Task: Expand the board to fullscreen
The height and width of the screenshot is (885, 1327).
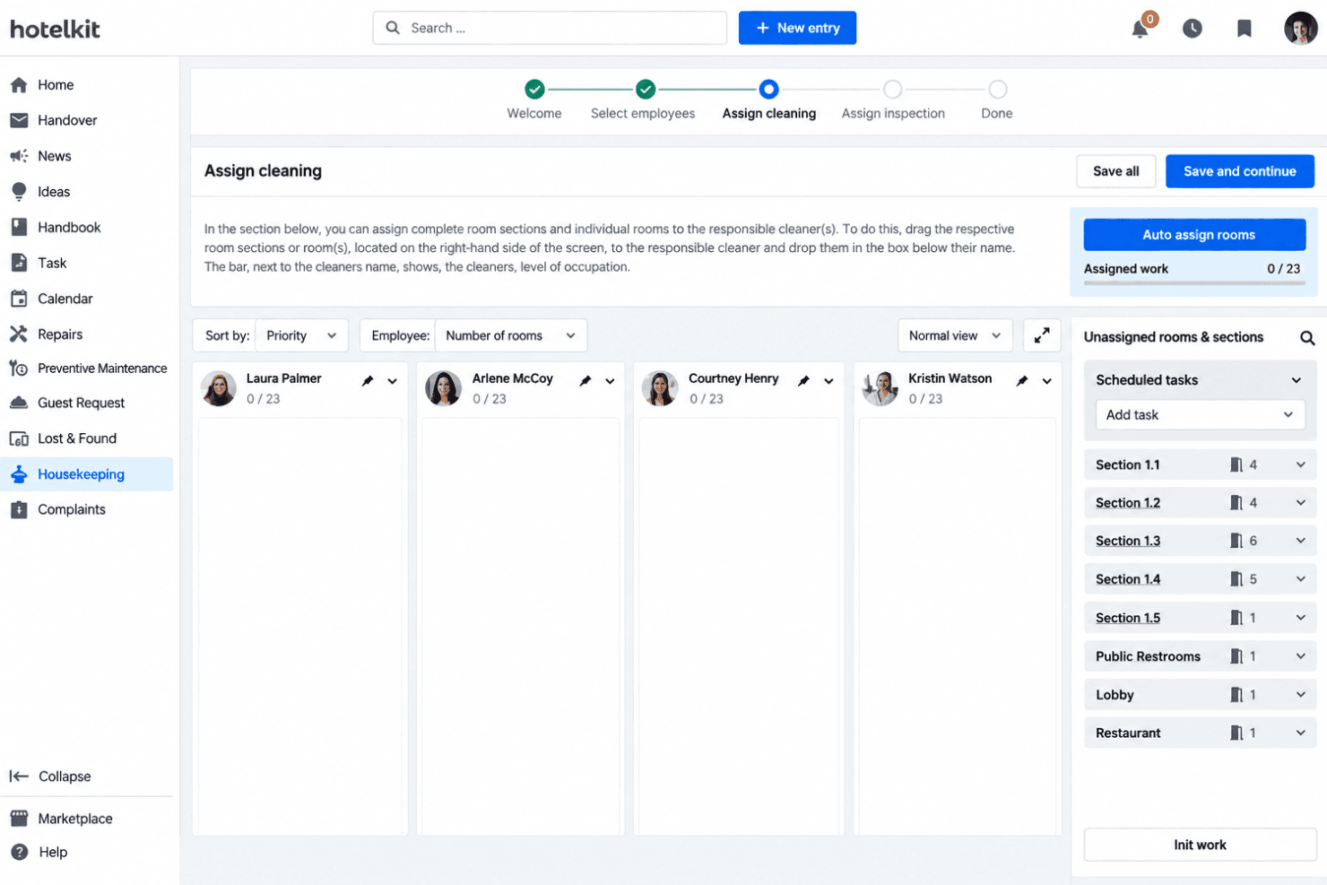Action: click(1042, 335)
